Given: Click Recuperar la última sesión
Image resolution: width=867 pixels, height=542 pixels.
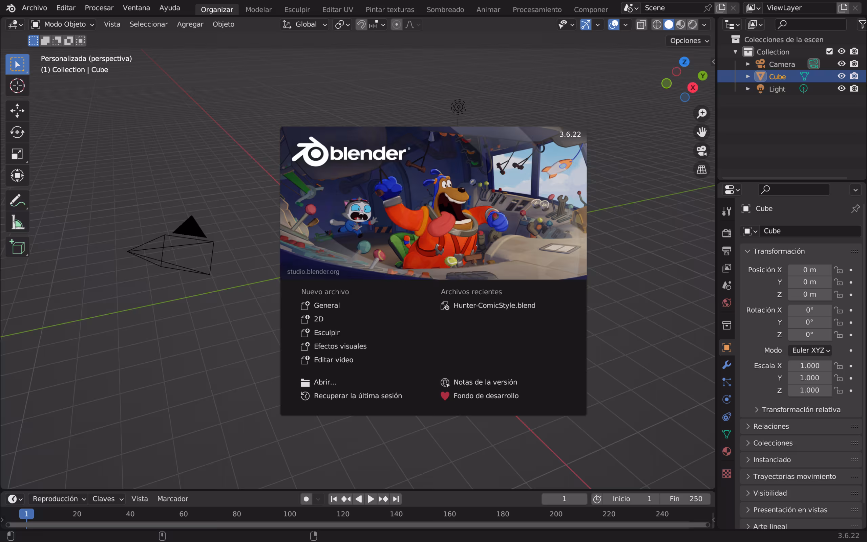Looking at the screenshot, I should tap(351, 396).
